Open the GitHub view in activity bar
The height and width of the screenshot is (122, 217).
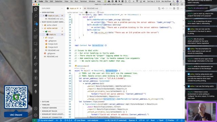coord(36,71)
